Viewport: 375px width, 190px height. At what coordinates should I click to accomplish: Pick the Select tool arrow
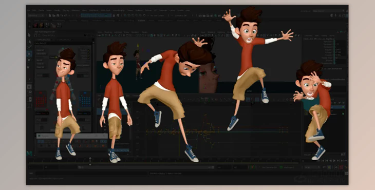29,35
